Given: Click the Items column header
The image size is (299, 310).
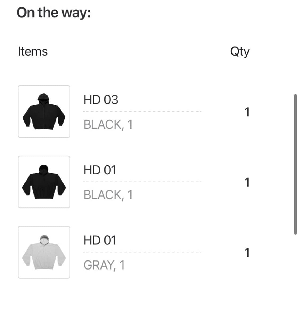Looking at the screenshot, I should (x=33, y=51).
